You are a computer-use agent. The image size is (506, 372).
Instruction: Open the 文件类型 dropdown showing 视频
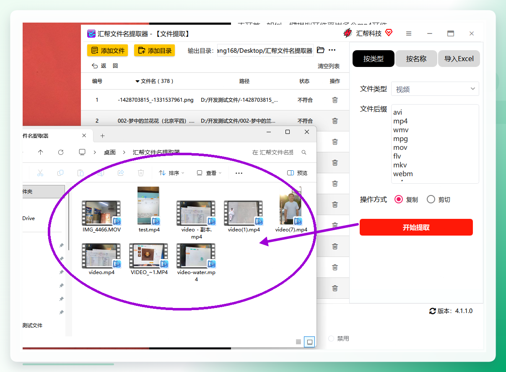click(x=435, y=89)
